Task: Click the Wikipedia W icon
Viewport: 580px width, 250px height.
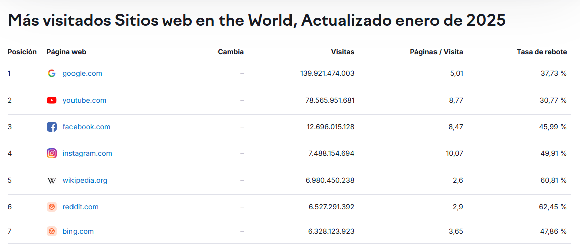Action: 51,180
